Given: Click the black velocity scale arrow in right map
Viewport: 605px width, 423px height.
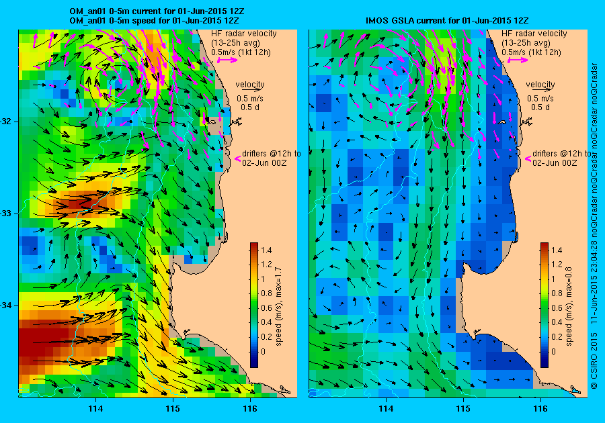Looking at the screenshot, I should click(540, 90).
